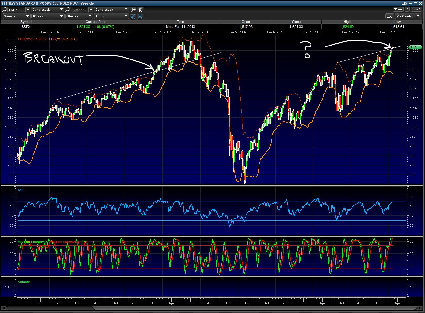Click the symbol search magnifier icon
The image size is (425, 313).
(5, 10)
